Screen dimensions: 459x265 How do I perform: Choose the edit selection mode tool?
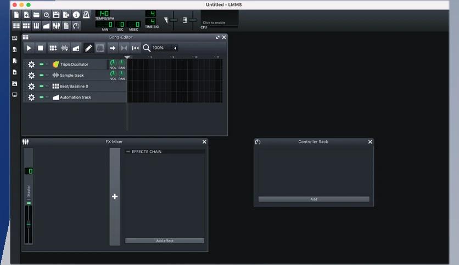[x=100, y=48]
